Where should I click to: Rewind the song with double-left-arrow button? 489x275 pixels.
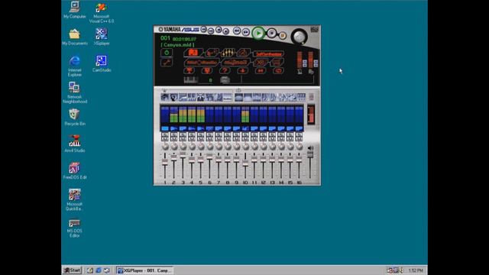pyautogui.click(x=237, y=31)
